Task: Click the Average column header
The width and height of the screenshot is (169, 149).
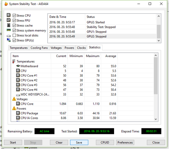Action: (x=109, y=56)
